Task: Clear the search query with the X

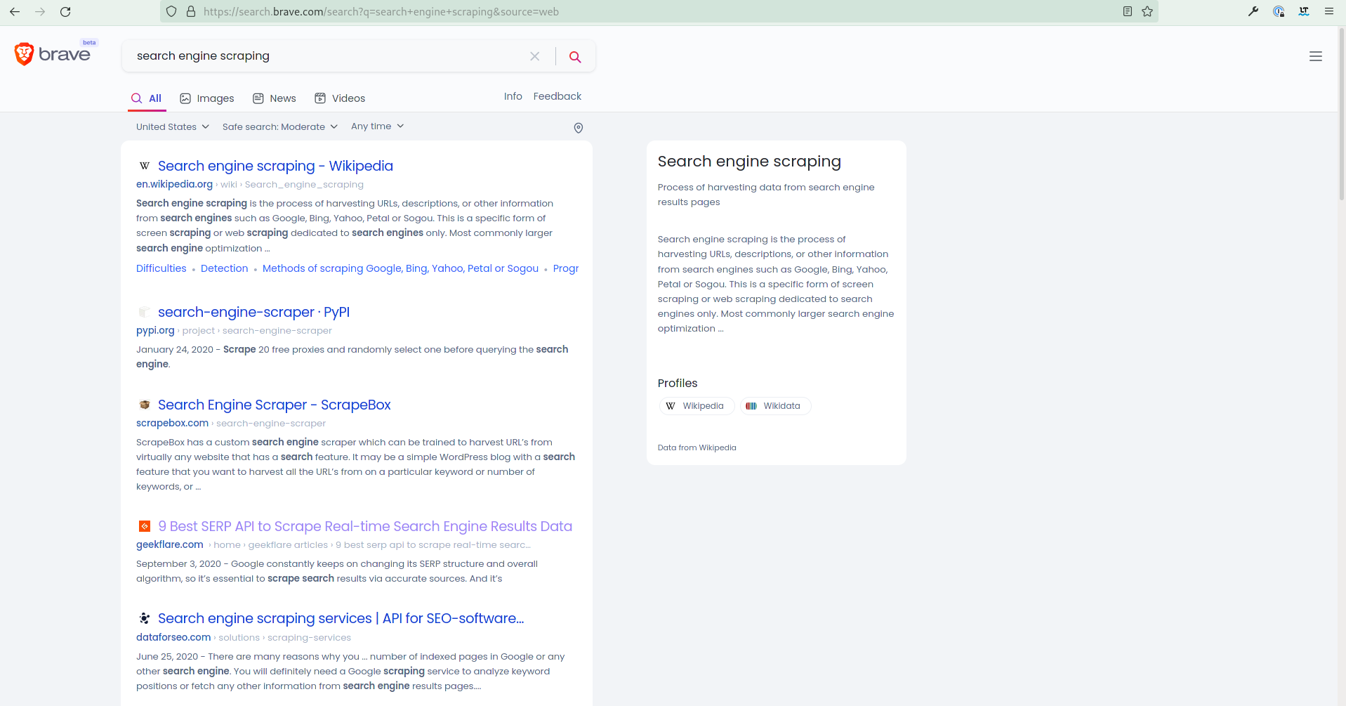Action: pyautogui.click(x=535, y=56)
